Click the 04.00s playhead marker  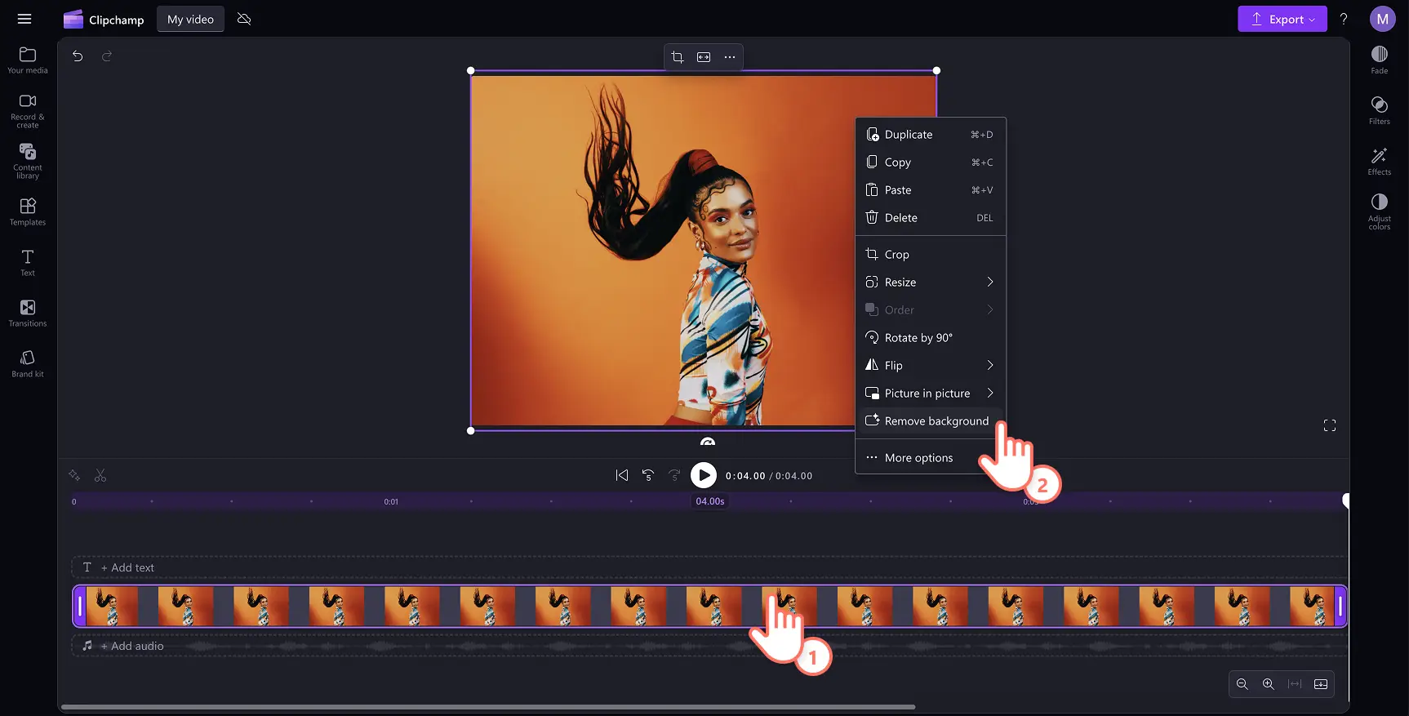point(710,501)
